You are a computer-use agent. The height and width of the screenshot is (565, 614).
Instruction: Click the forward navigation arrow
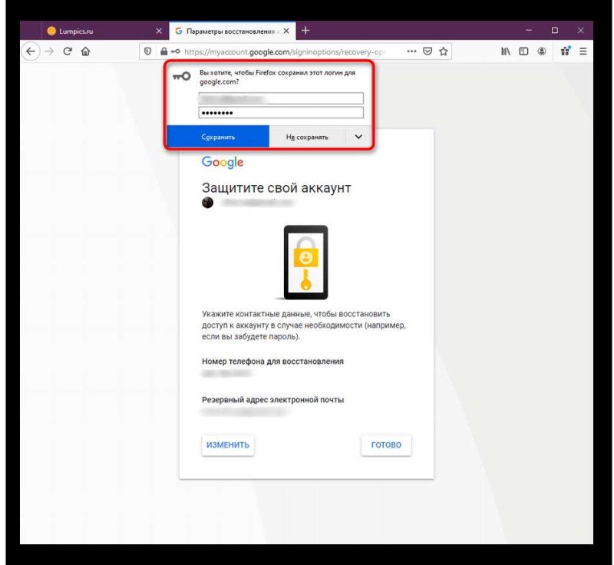coord(49,51)
